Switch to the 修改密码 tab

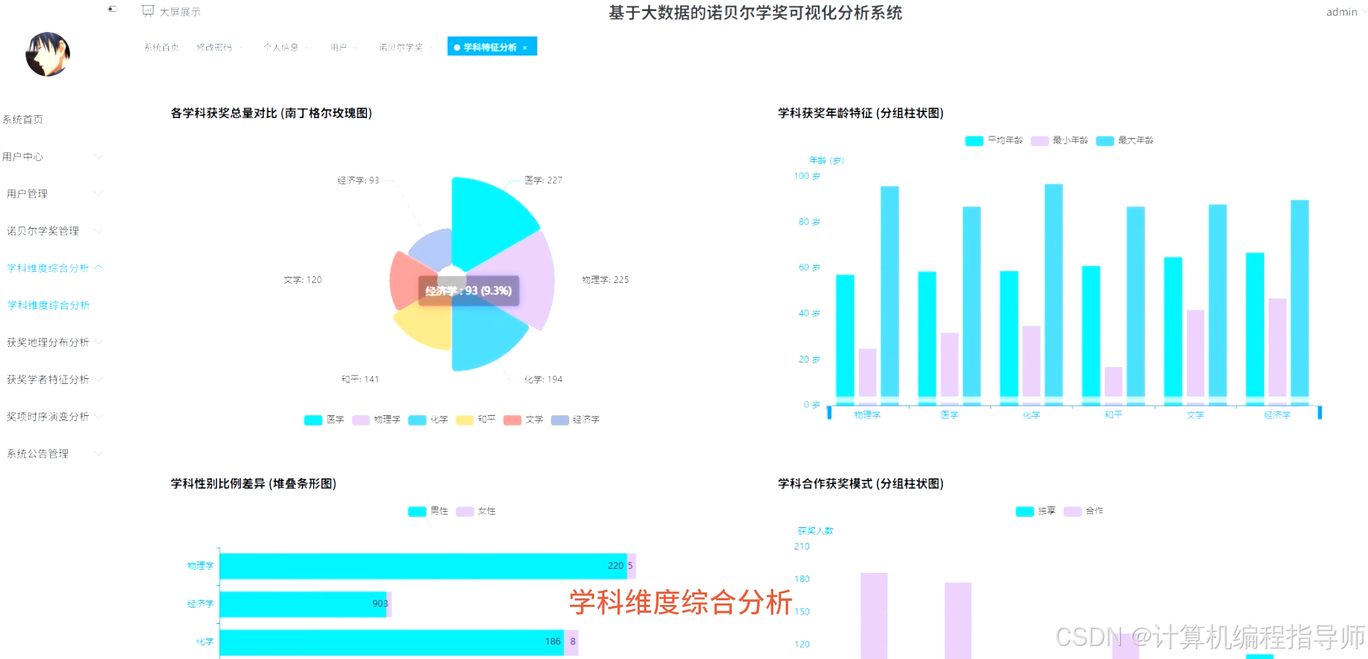(214, 47)
